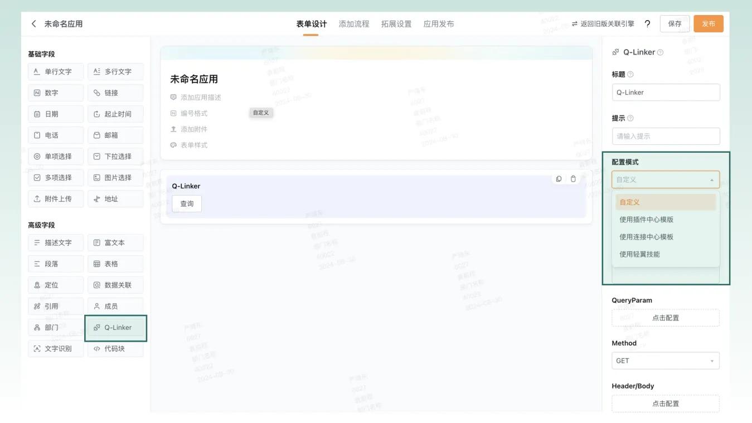
Task: Focus the 请输入提示 input field
Action: (x=666, y=136)
